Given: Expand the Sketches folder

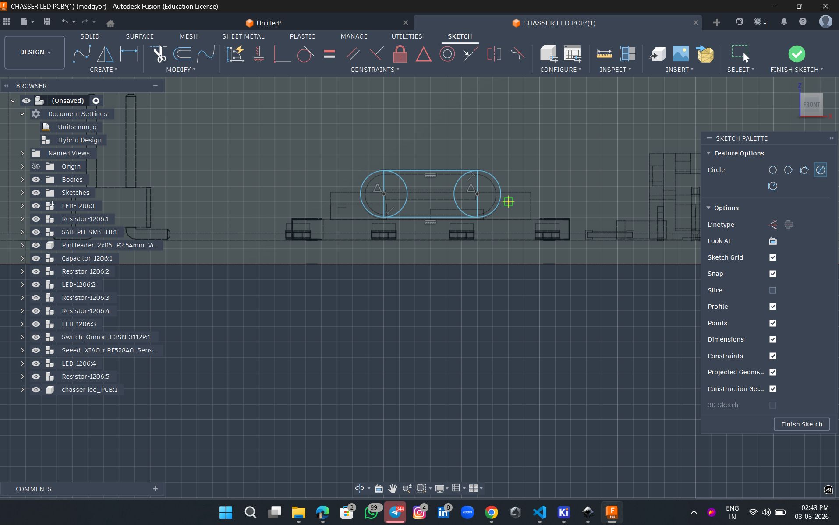Looking at the screenshot, I should pyautogui.click(x=22, y=193).
